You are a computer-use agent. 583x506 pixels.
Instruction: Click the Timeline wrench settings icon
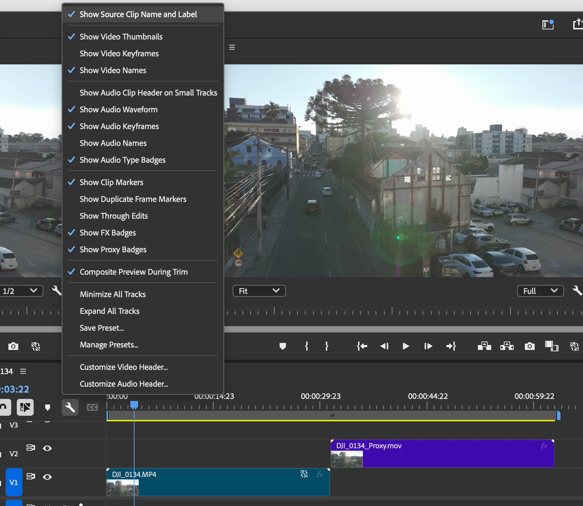[70, 407]
